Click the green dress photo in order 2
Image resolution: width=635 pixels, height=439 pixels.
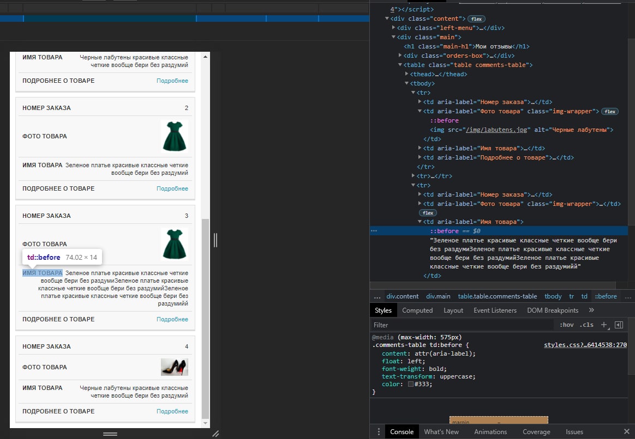click(x=175, y=136)
